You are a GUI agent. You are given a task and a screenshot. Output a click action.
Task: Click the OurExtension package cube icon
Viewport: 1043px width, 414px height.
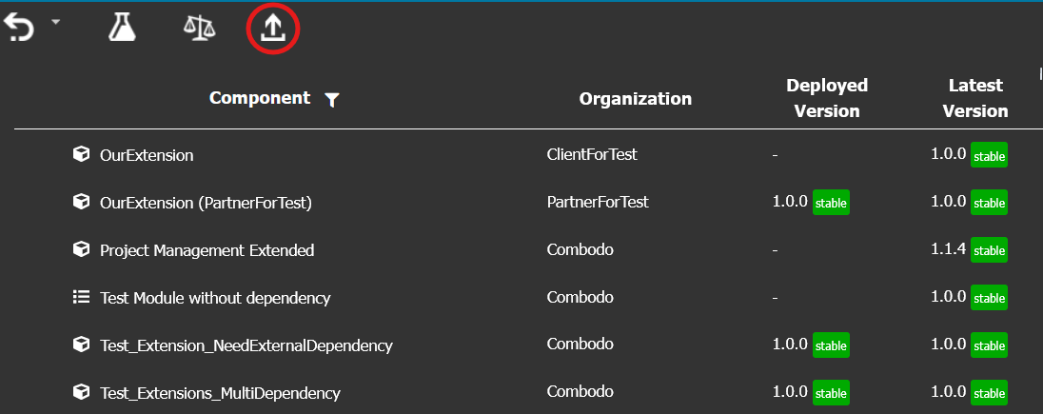click(81, 154)
